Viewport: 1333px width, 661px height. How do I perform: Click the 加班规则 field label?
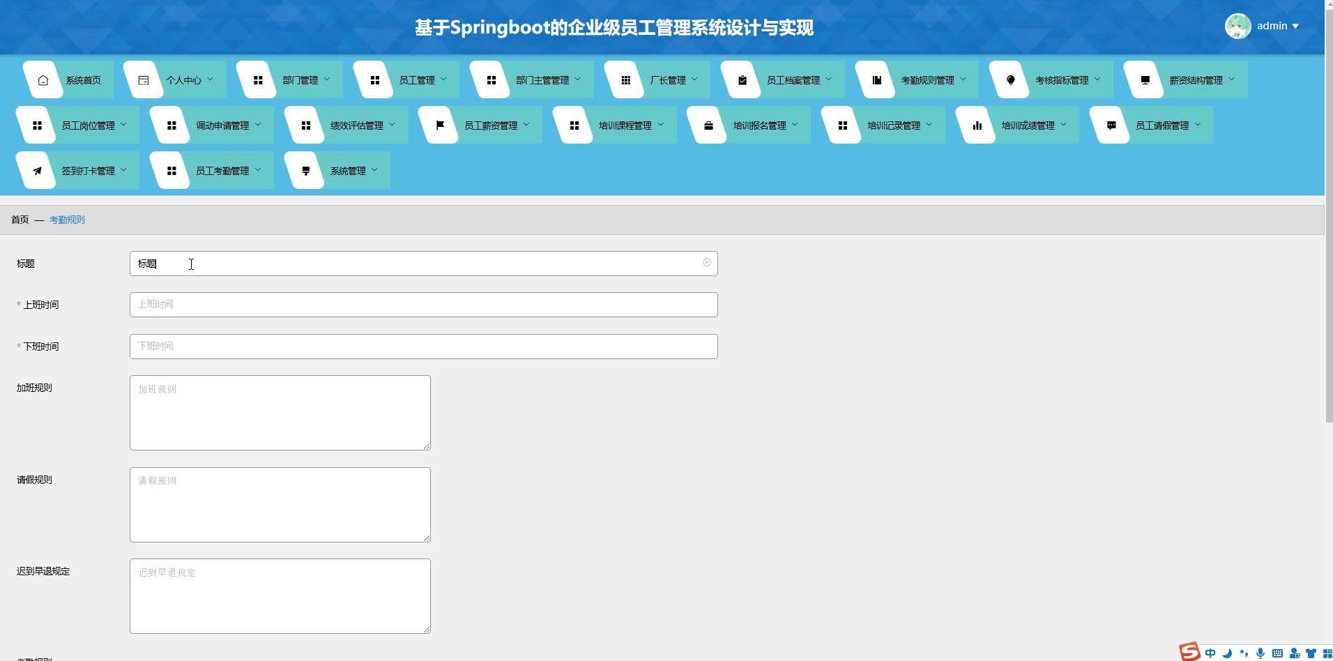coord(34,388)
